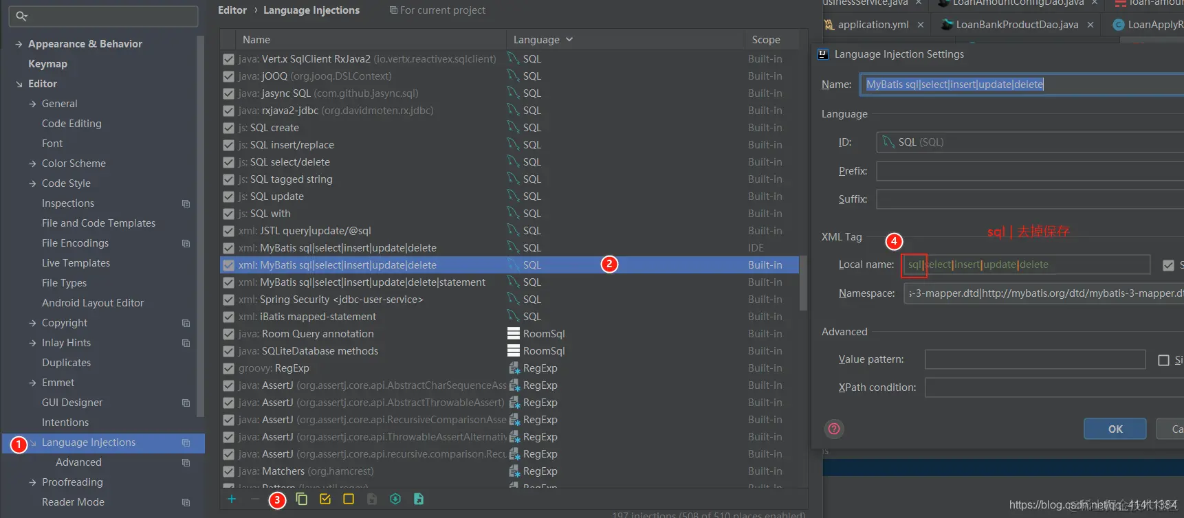Expand the Emmet node
This screenshot has height=518, width=1184.
[x=32, y=383]
